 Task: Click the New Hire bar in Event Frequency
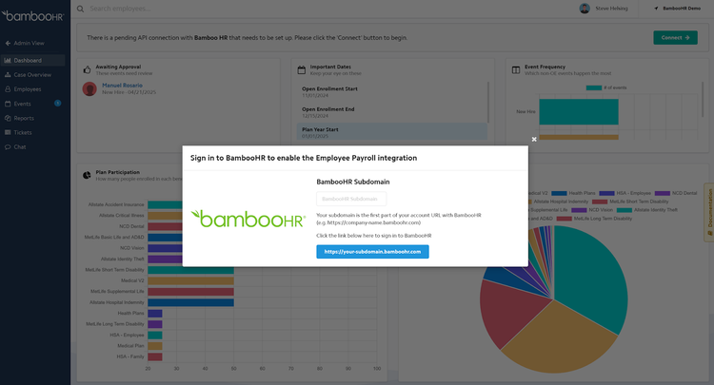point(579,112)
